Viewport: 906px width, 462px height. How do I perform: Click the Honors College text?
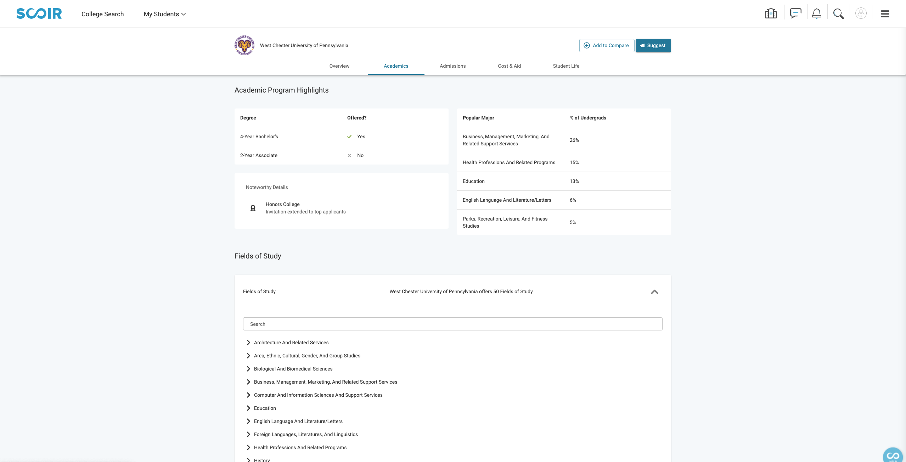point(283,204)
